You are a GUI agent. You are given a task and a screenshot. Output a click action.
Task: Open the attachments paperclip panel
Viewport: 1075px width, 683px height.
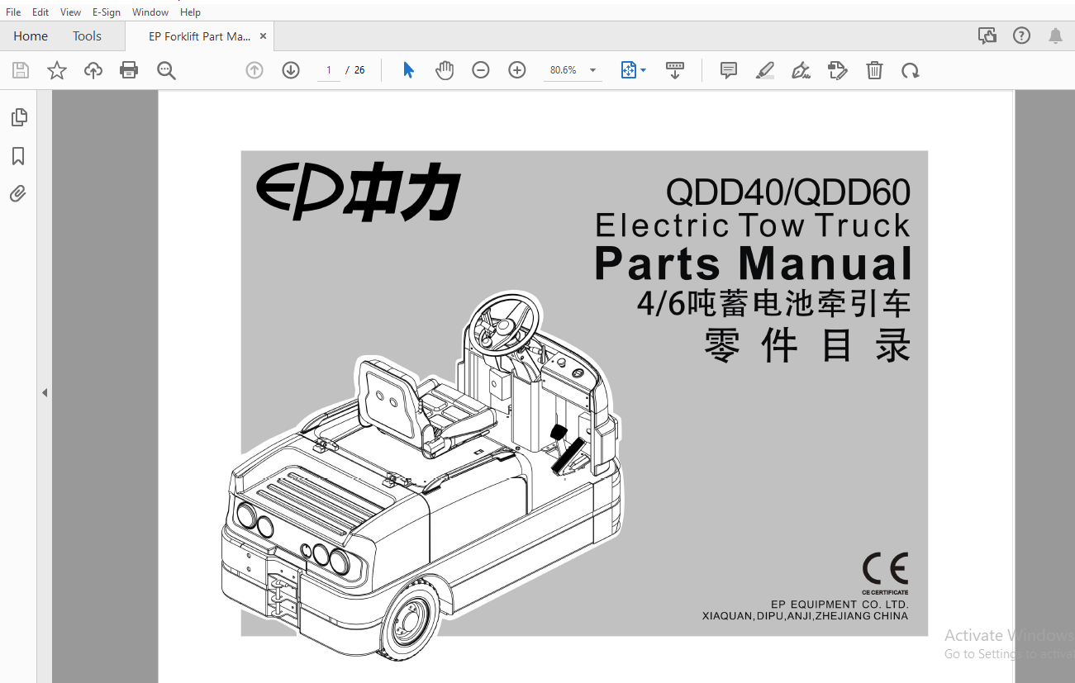click(18, 194)
